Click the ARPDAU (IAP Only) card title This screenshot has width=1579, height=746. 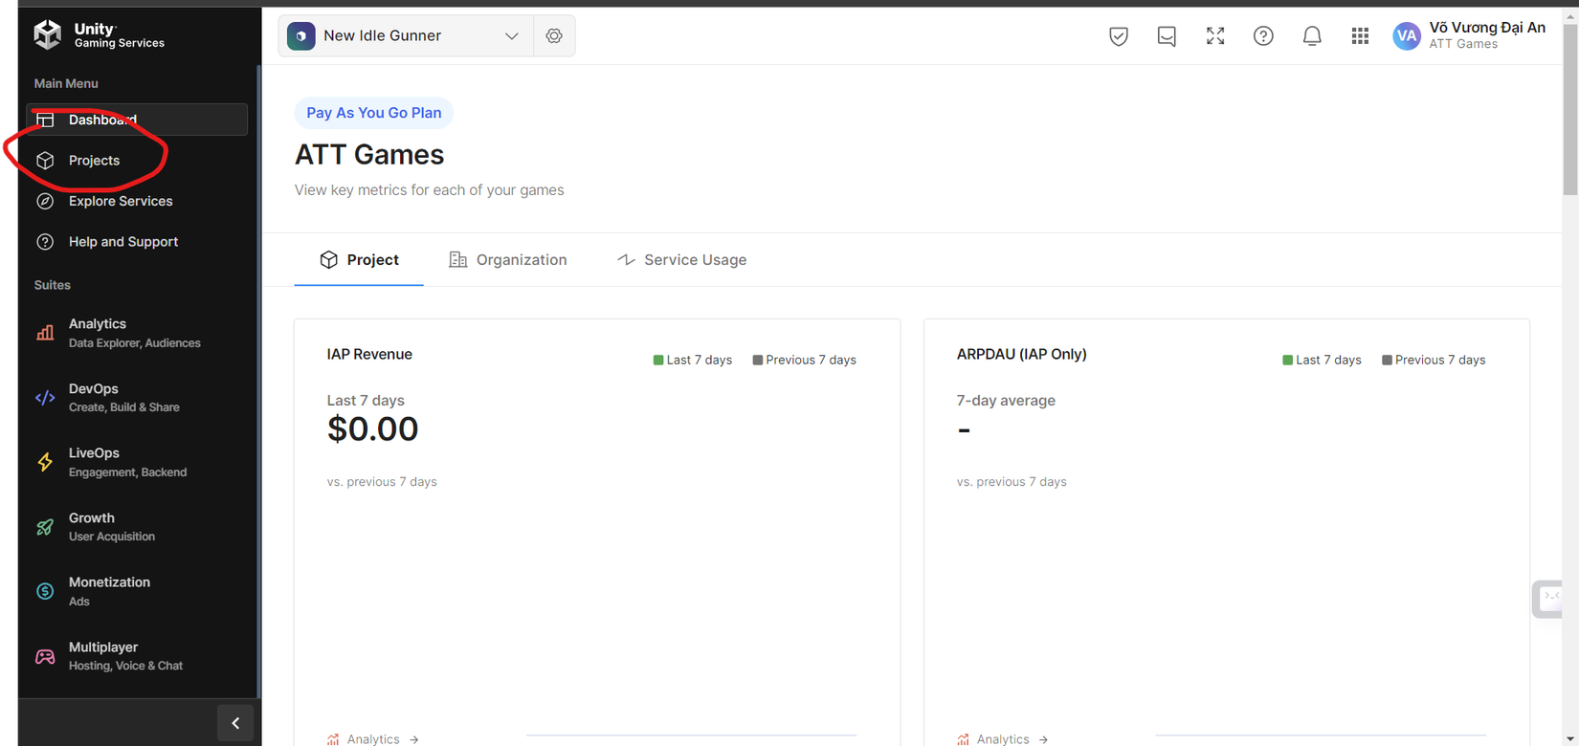point(1022,354)
